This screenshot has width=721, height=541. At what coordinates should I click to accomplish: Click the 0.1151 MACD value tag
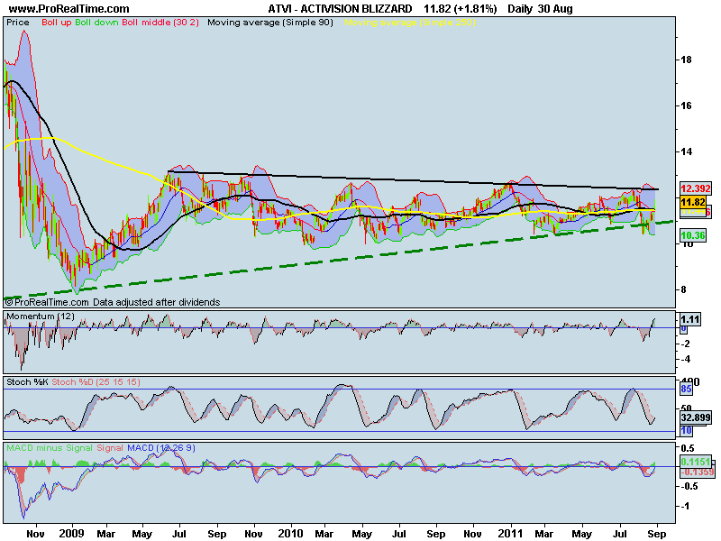(x=696, y=462)
